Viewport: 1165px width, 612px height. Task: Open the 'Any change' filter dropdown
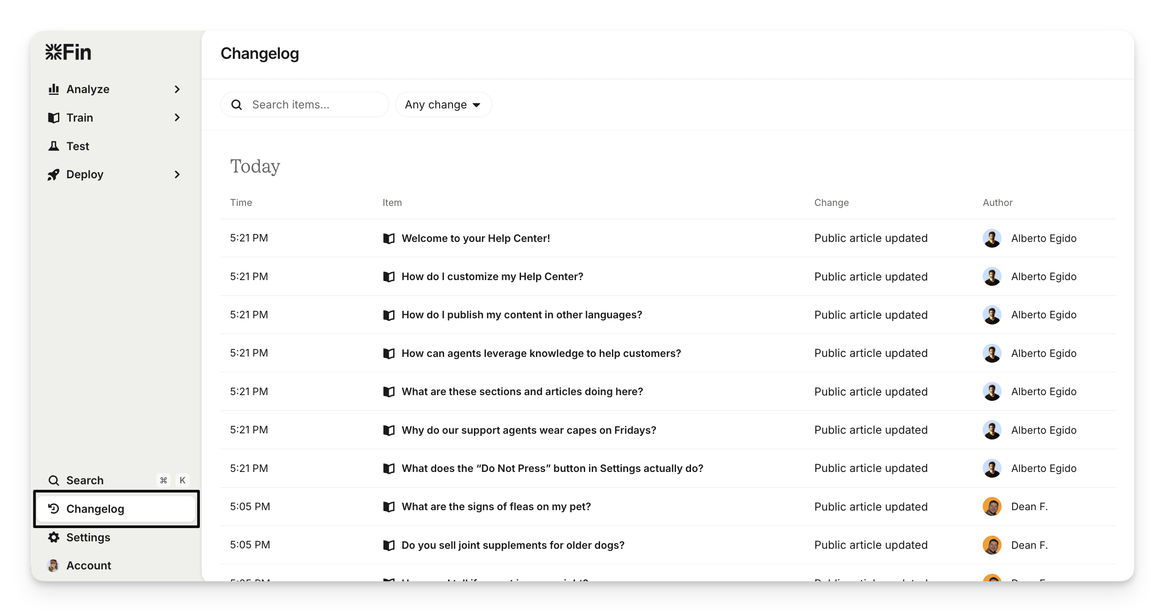(443, 105)
